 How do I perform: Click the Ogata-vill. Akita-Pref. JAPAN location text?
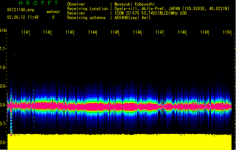[x=172, y=9]
